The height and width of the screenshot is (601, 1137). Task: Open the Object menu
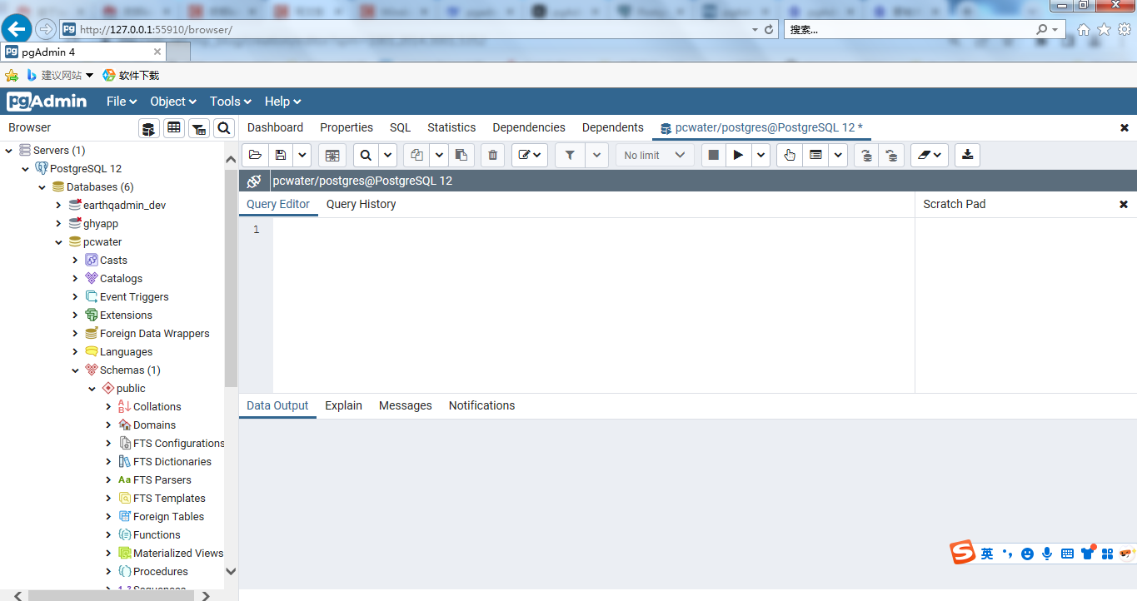173,102
